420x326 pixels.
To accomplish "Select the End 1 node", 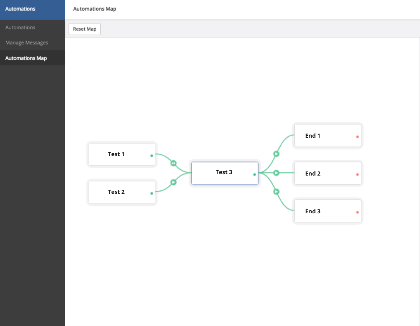I will pos(328,136).
